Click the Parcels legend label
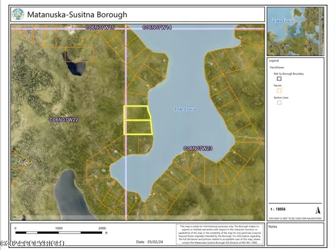Image resolution: width=335 pixels, height=250 pixels. 278,85
